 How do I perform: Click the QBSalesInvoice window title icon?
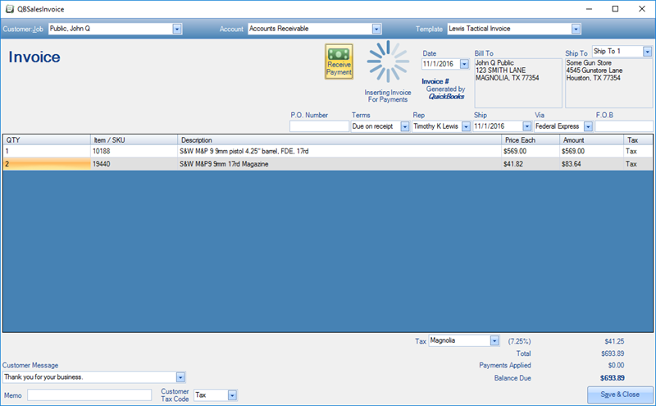coord(10,9)
